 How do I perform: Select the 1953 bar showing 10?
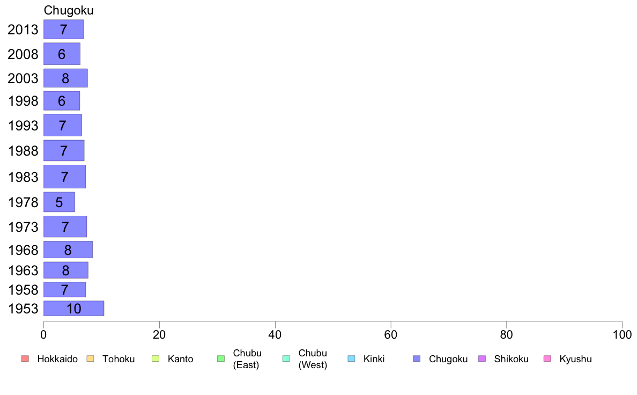coord(73,309)
